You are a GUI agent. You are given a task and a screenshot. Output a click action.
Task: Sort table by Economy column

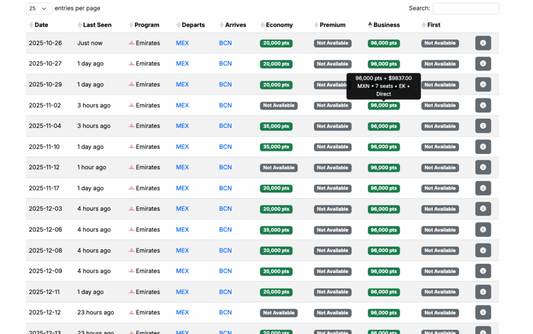[x=279, y=25]
